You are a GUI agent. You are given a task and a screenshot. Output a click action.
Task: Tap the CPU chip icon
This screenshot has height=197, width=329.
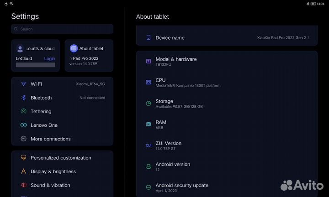pyautogui.click(x=148, y=82)
